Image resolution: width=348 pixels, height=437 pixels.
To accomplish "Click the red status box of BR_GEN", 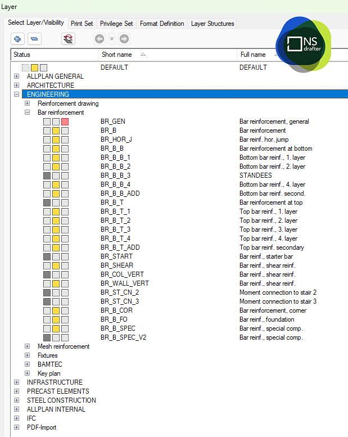I will [65, 121].
